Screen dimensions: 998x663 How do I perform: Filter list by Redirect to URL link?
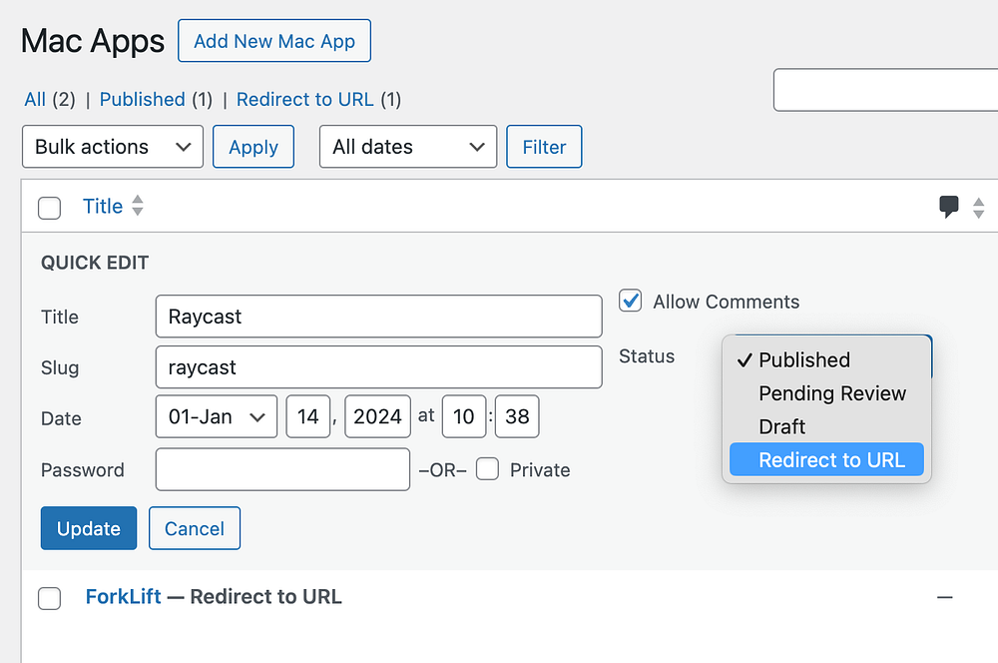[x=304, y=99]
